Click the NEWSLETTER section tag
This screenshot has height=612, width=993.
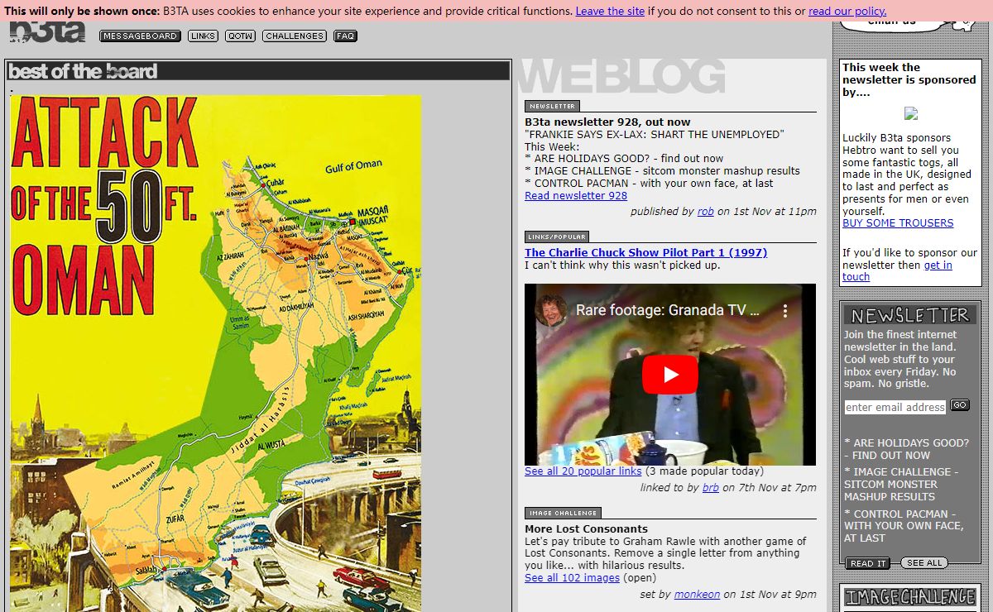(x=552, y=106)
